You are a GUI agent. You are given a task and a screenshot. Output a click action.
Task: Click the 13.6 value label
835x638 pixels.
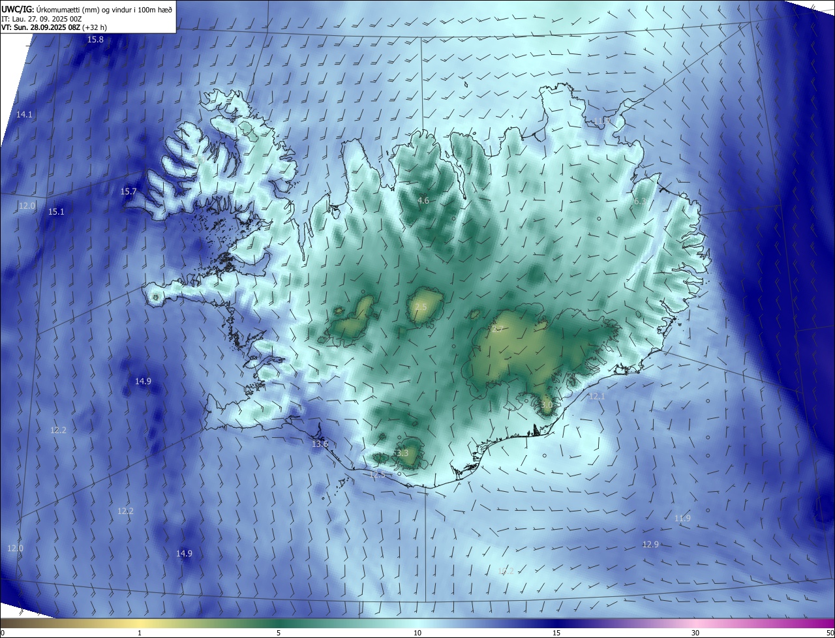click(x=320, y=444)
